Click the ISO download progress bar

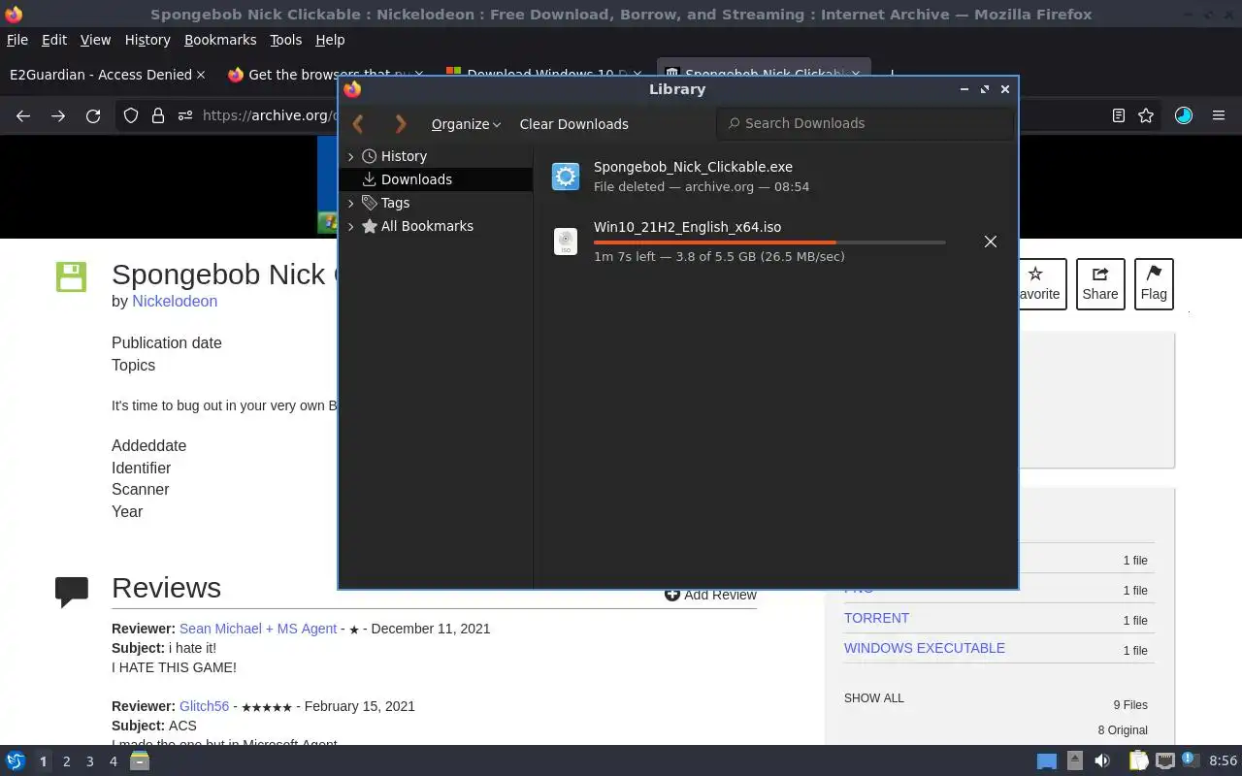point(769,242)
